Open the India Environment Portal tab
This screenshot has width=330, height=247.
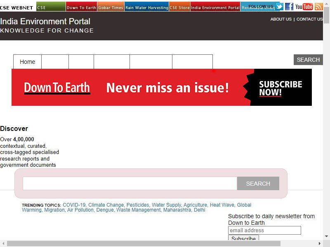pyautogui.click(x=215, y=7)
